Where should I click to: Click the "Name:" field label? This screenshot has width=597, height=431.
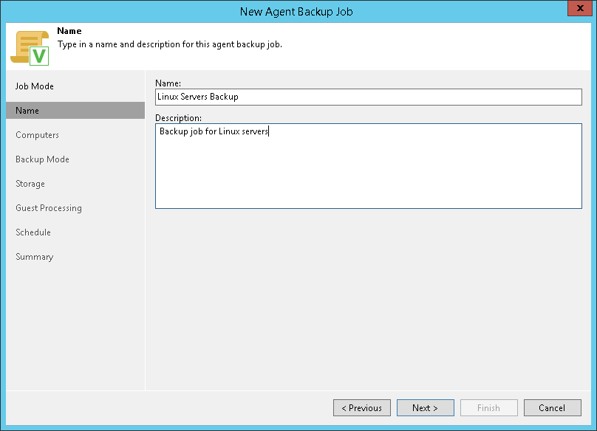tap(169, 83)
